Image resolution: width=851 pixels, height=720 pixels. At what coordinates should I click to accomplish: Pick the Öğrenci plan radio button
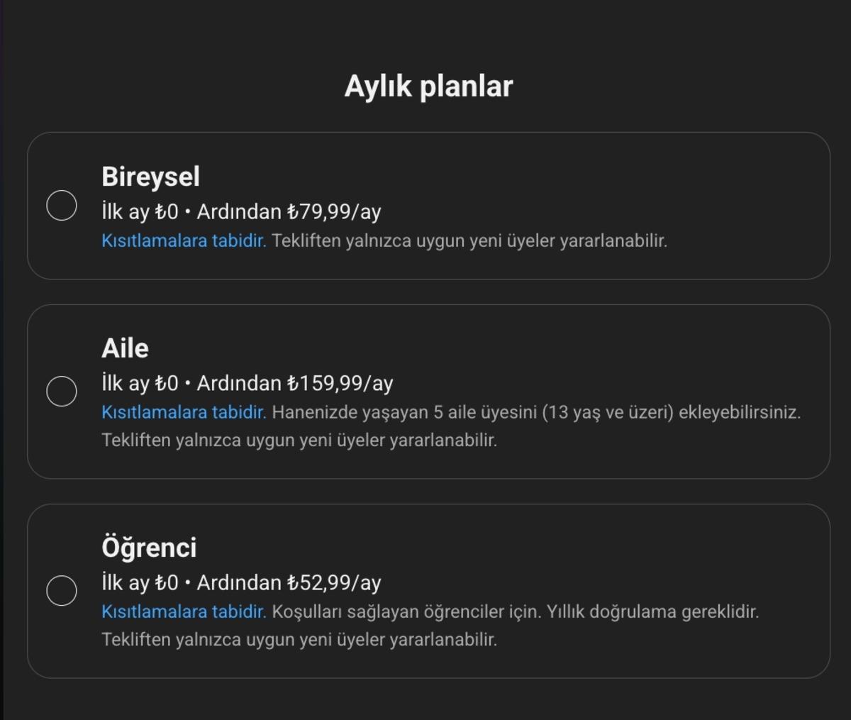point(62,591)
